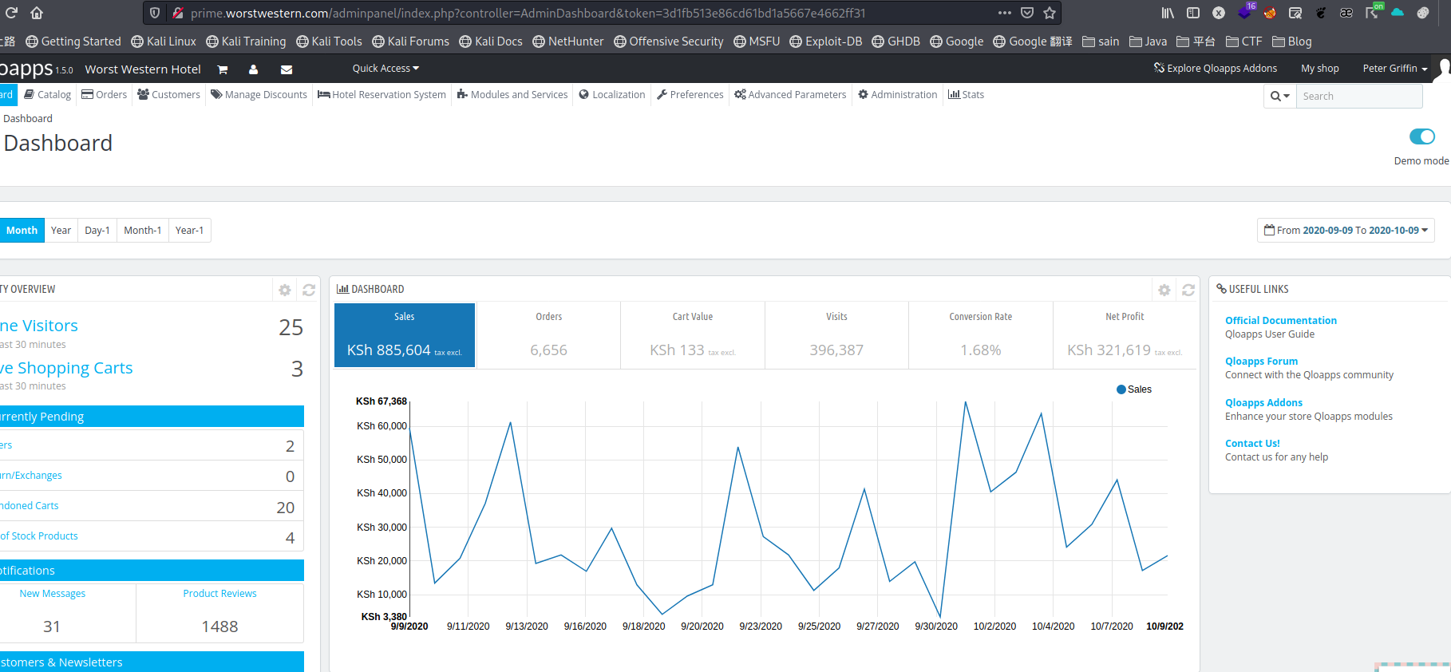Open Dashboard chart panel settings gear
This screenshot has width=1451, height=672.
(x=1164, y=290)
